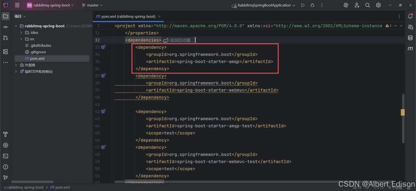Open the Database tool window icon
This screenshot has width=416, height=191.
point(410,38)
